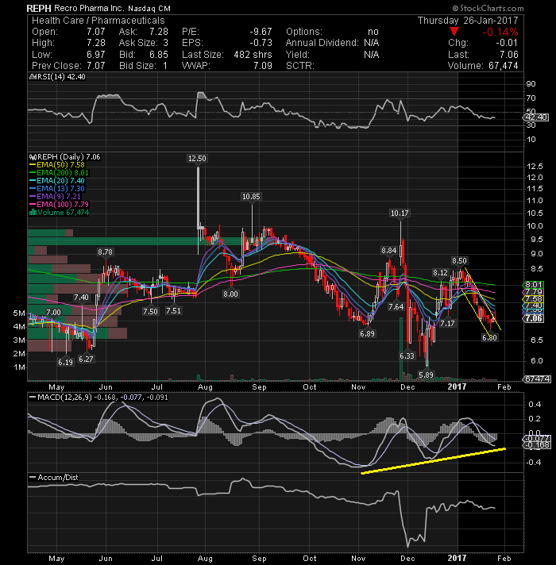Click the Prev Close label
This screenshot has height=565, width=556.
click(x=56, y=66)
